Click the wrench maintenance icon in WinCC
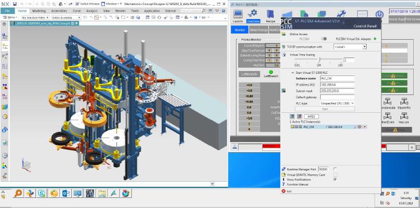420x208 pixels. click(x=341, y=14)
